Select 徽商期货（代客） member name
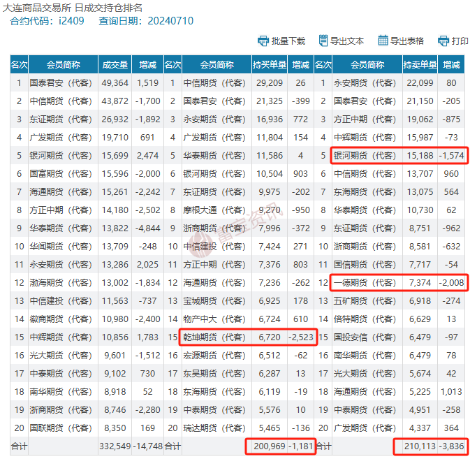The image size is (470, 459). click(x=61, y=319)
